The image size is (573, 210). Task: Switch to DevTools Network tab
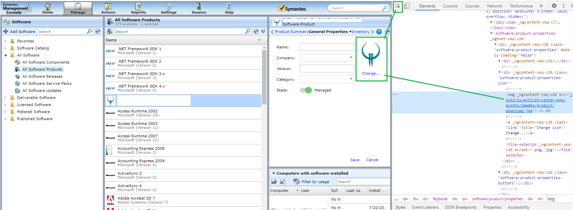(495, 6)
